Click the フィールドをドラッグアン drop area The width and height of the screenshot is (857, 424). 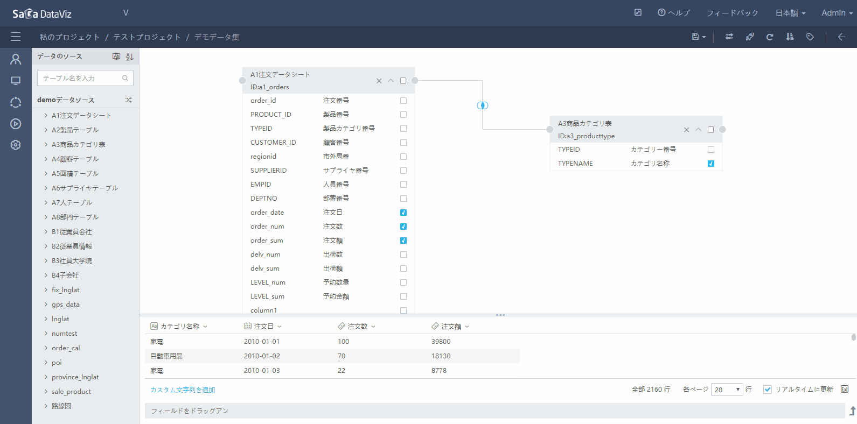494,411
